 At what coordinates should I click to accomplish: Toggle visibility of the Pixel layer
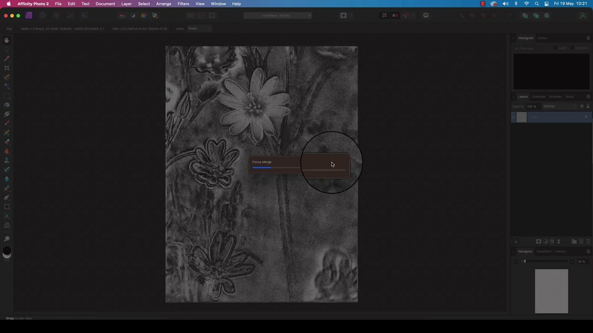click(586, 117)
